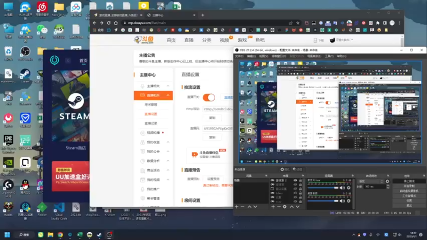Toggle visibility of the third OBS source

tap(295, 189)
